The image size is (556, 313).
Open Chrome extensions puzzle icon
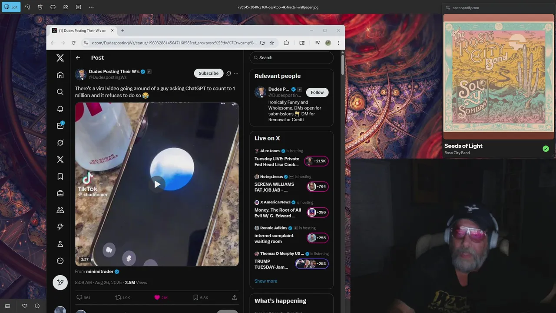(x=286, y=43)
